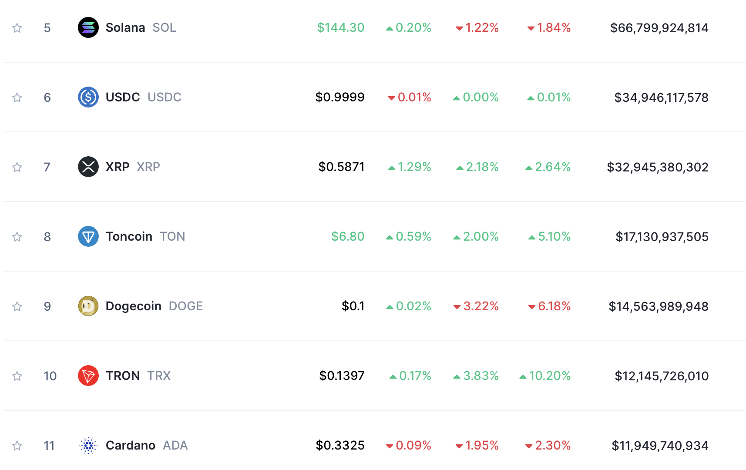Click the Toncoin price $6.80
This screenshot has width=746, height=470.
(x=347, y=236)
